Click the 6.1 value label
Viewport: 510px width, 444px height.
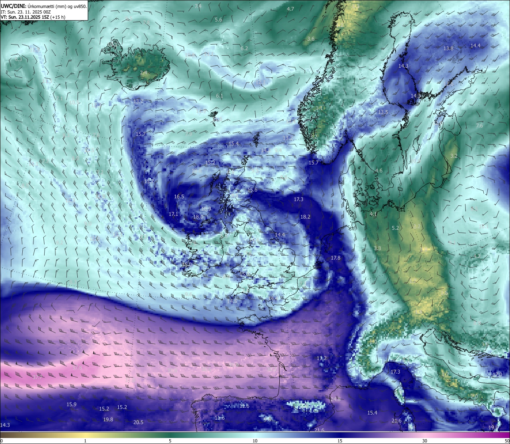[220, 96]
